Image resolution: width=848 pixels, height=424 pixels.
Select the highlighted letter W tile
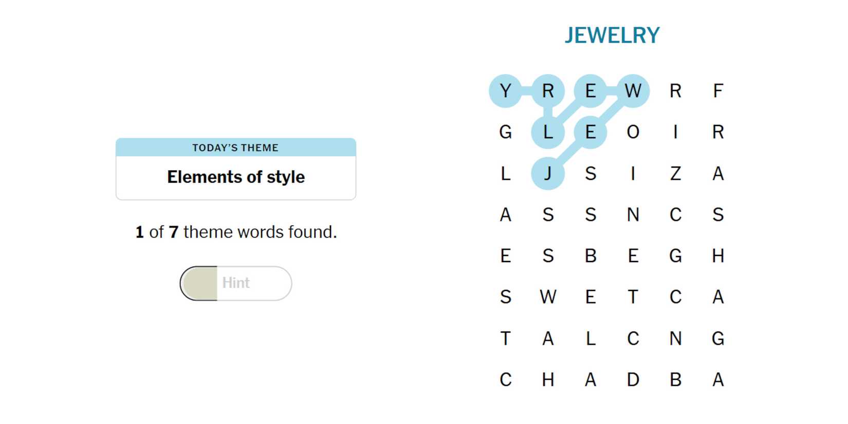coord(633,91)
